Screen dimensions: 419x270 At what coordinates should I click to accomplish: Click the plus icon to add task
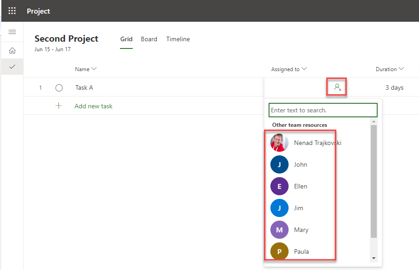[59, 106]
